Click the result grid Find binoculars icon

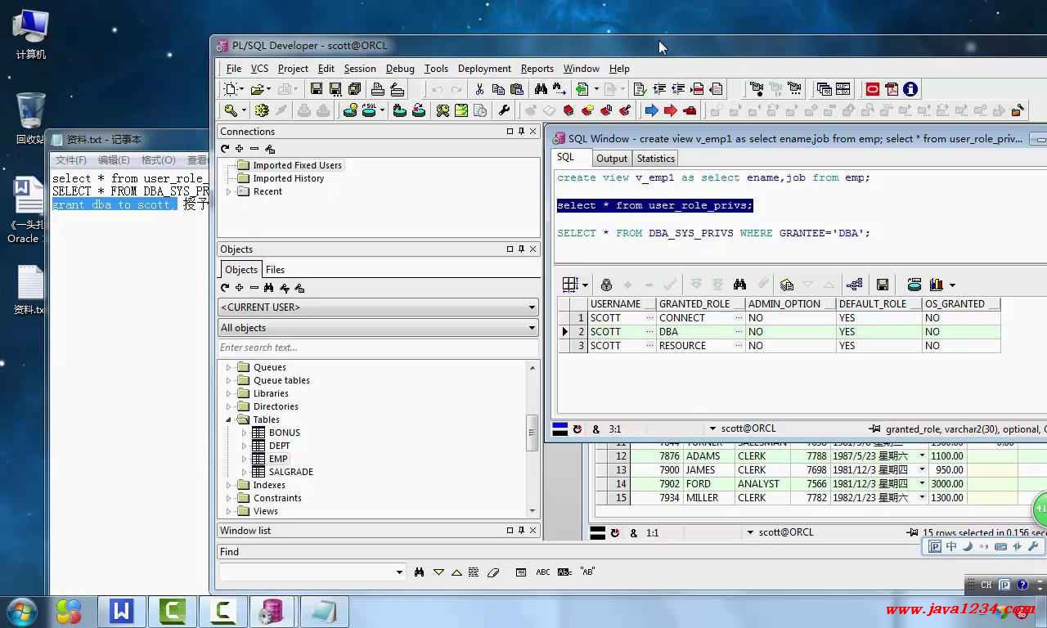click(739, 285)
